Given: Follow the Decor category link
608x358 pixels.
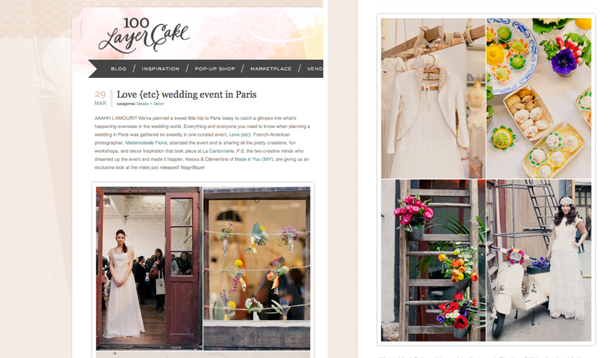Looking at the screenshot, I should (x=159, y=104).
